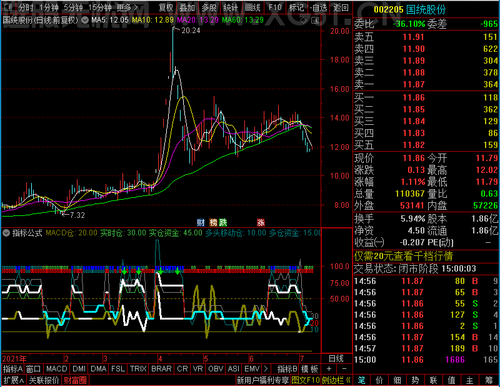Image resolution: width=500 pixels, height=387 pixels.
Task: Click the window layout icon left of 分时
Action: coord(8,7)
